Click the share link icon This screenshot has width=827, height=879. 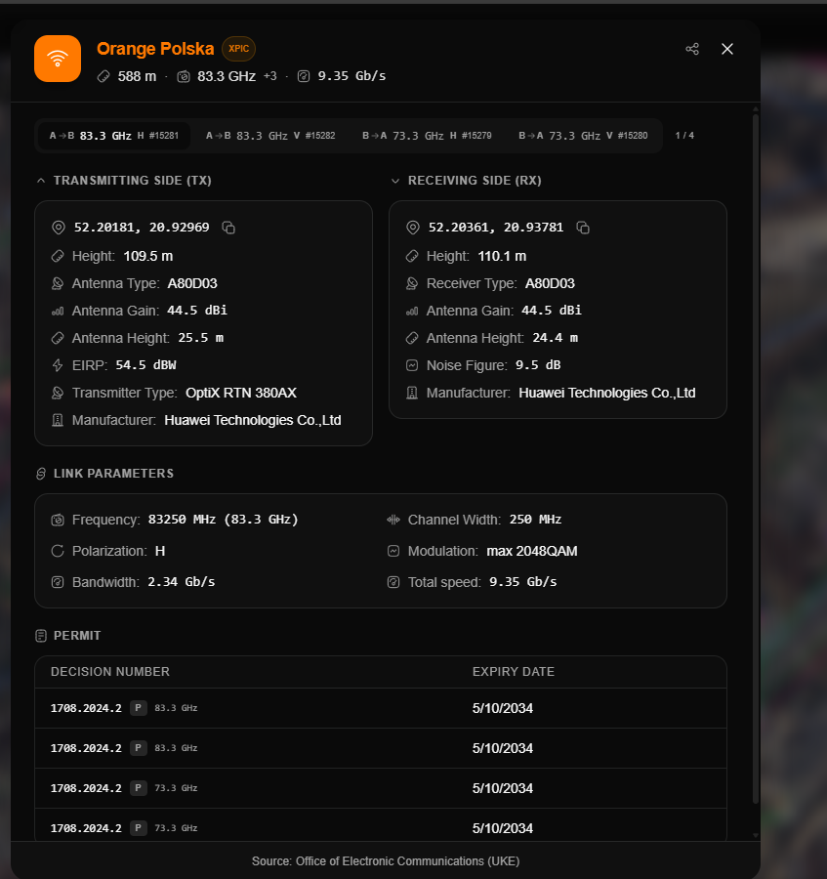[692, 49]
